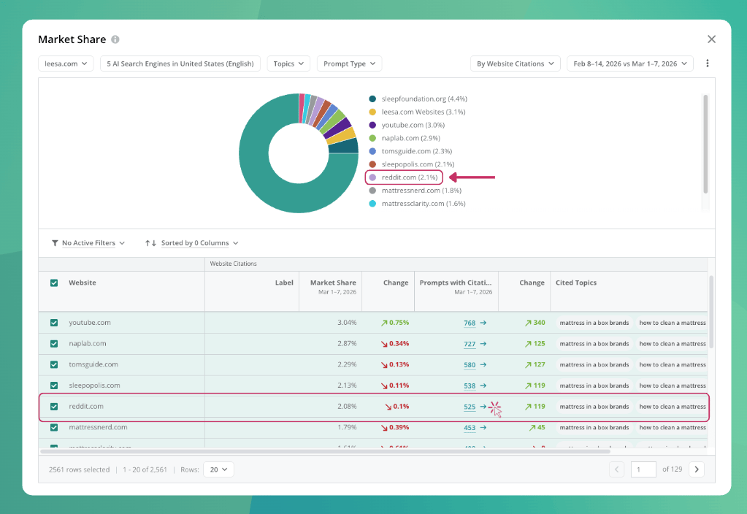Click the previous page arrow
The width and height of the screenshot is (747, 514).
click(616, 469)
